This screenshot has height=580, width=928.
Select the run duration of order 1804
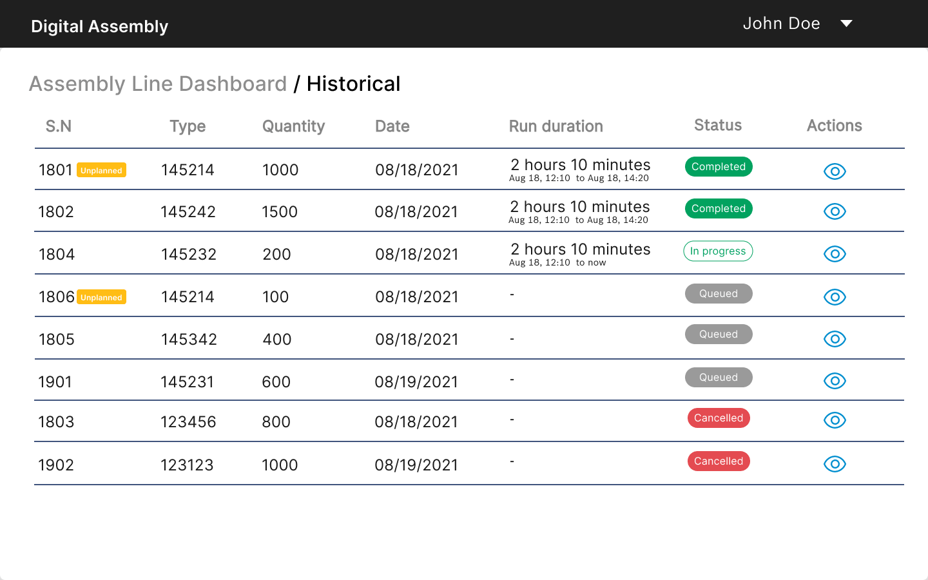[580, 254]
